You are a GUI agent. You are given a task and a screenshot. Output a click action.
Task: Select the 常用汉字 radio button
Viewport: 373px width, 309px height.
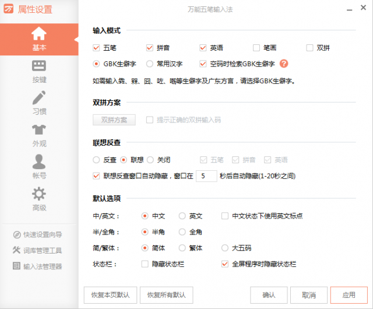[x=150, y=64]
